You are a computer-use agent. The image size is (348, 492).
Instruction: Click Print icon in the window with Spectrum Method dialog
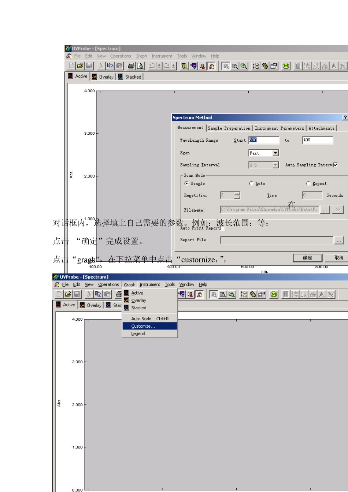point(131,66)
